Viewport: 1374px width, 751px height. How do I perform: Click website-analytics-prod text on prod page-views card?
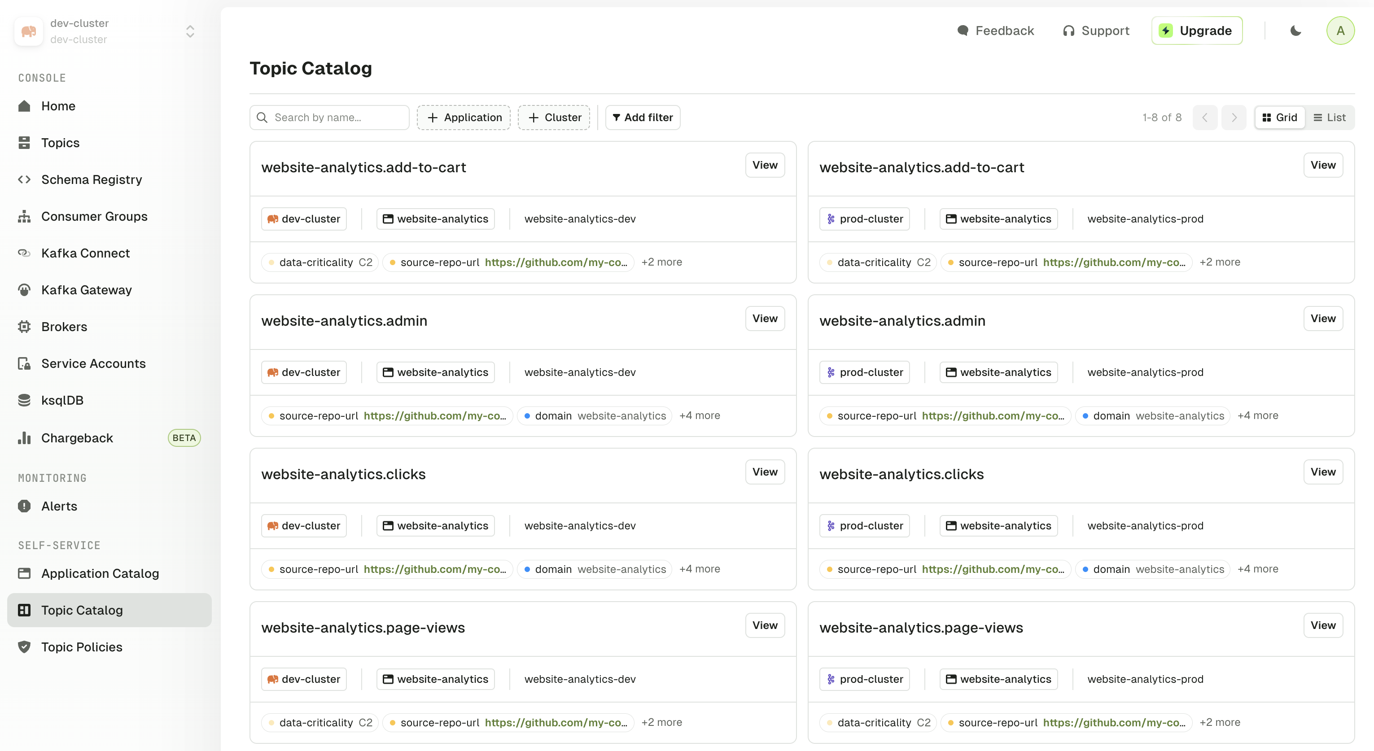click(1145, 679)
